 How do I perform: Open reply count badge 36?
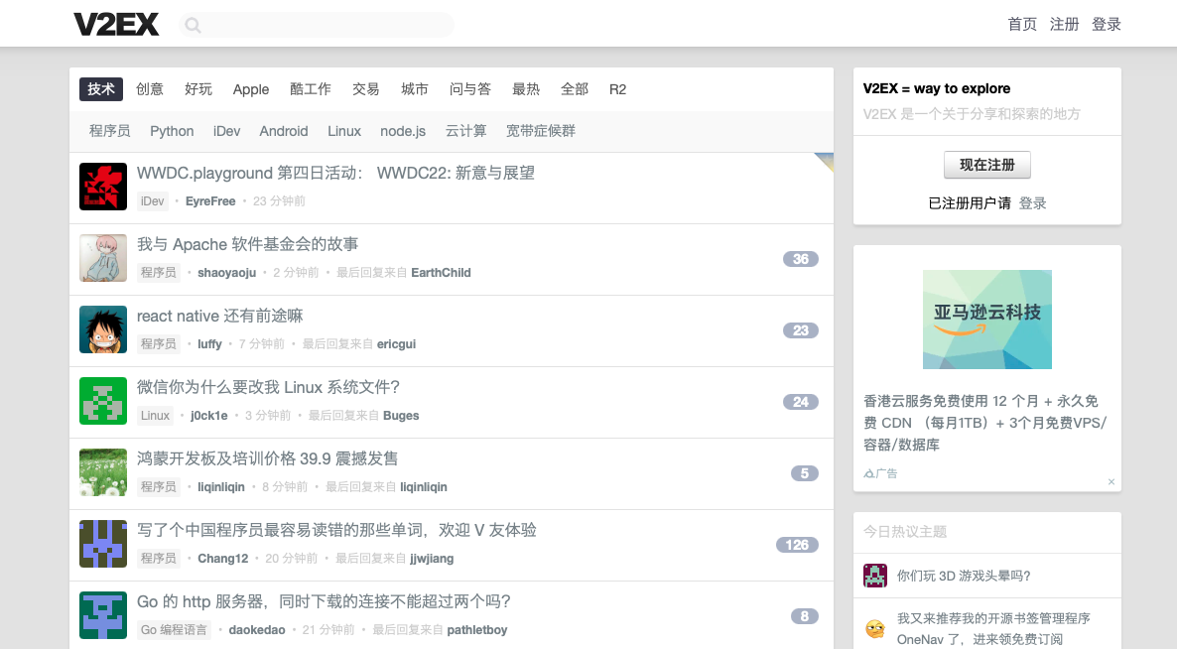coord(800,259)
